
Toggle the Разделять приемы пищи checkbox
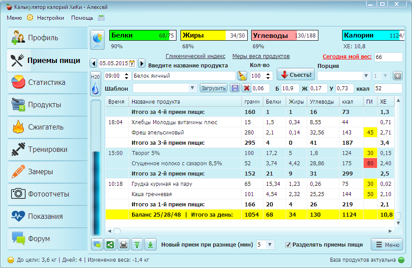288,245
